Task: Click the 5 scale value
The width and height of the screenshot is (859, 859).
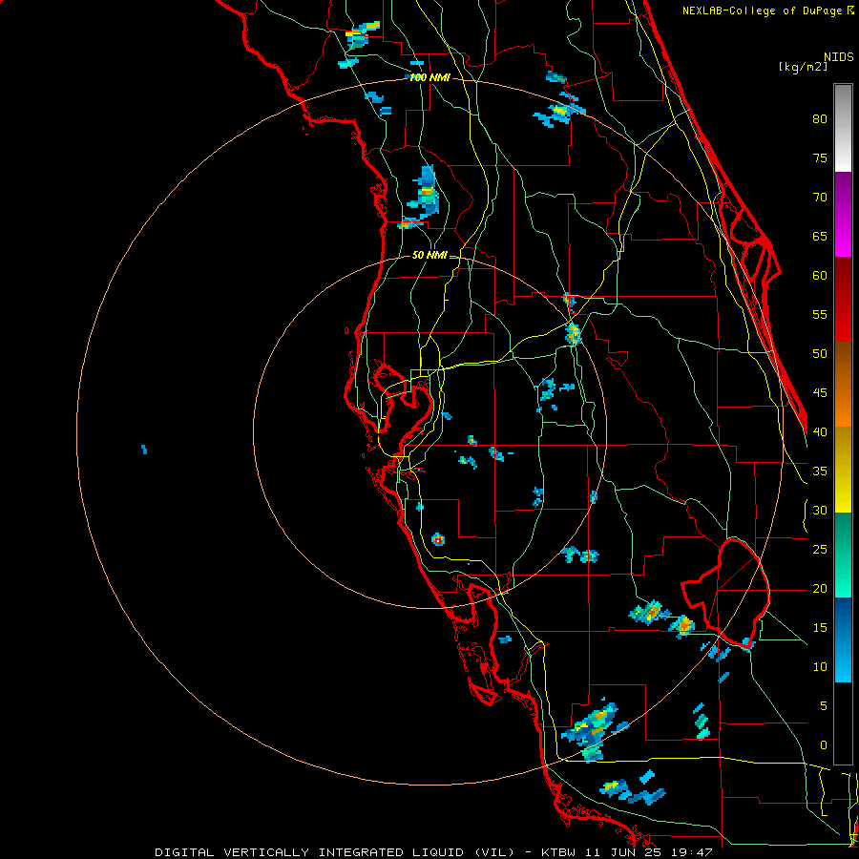Action: pyautogui.click(x=824, y=705)
